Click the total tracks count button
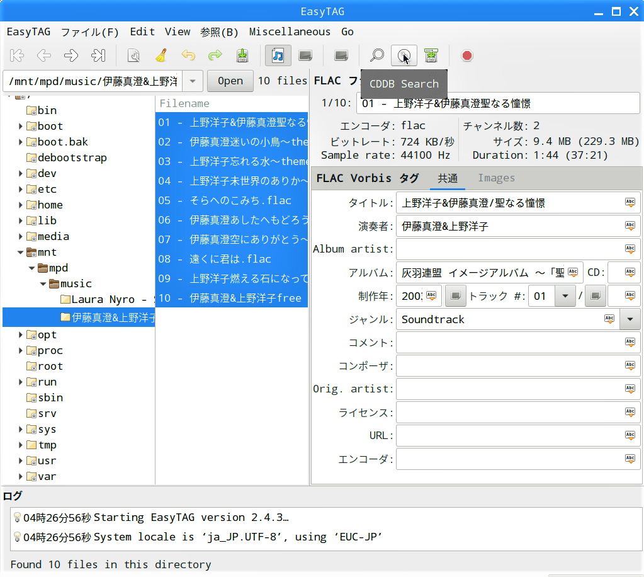The height and width of the screenshot is (577, 644). [596, 296]
